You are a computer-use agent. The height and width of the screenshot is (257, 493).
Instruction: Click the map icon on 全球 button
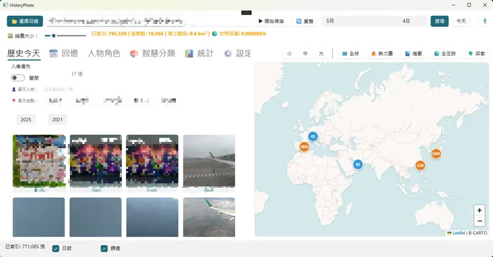344,54
